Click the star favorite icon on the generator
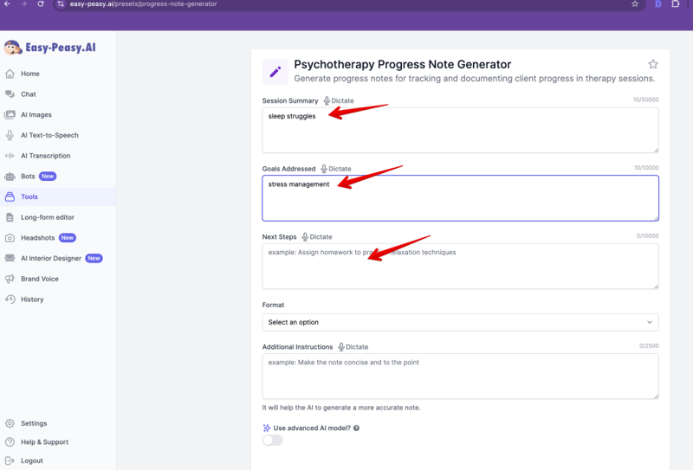 coord(653,64)
